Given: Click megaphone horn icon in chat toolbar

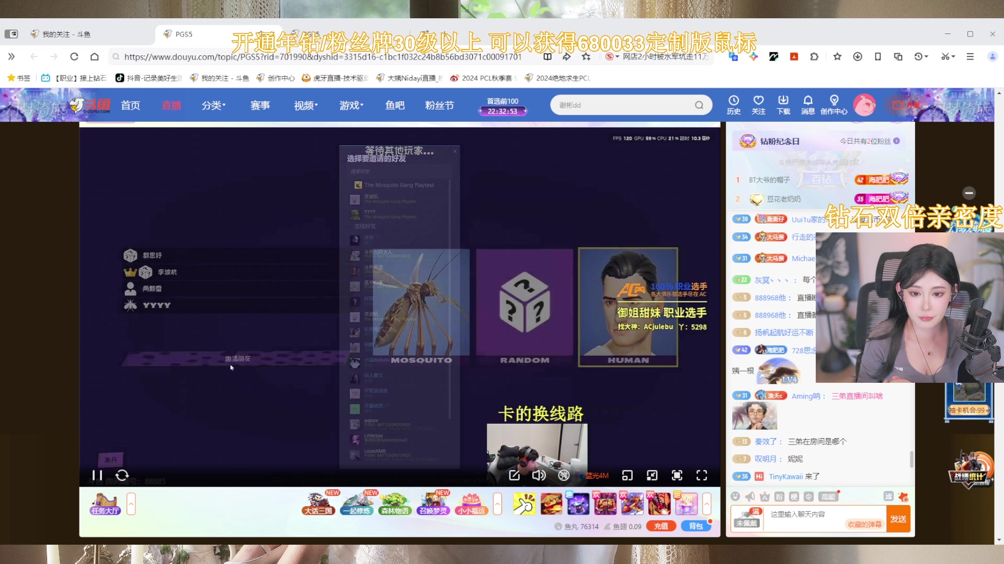Looking at the screenshot, I should pyautogui.click(x=750, y=497).
